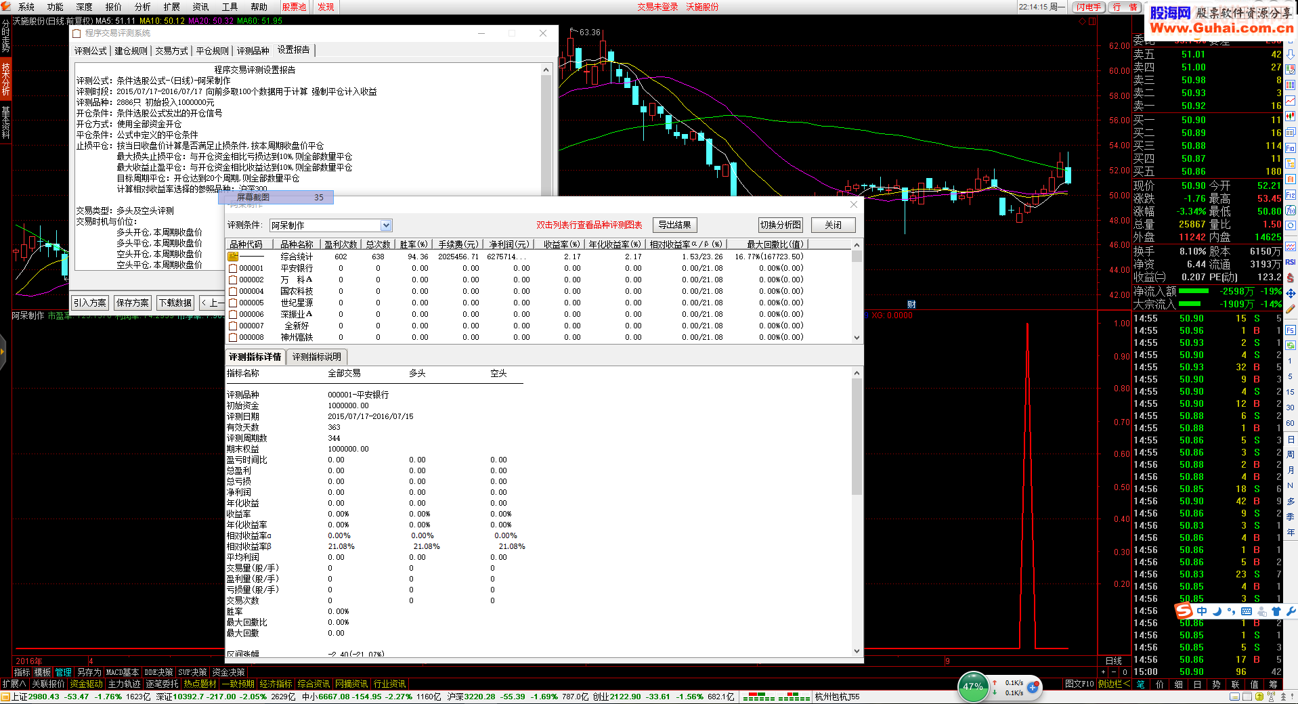Click the 图文F10 button
The height and width of the screenshot is (704, 1298).
pyautogui.click(x=1079, y=684)
